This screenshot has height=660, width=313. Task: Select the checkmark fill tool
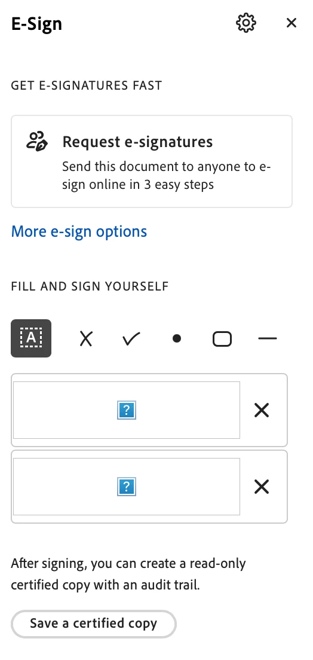(x=131, y=338)
